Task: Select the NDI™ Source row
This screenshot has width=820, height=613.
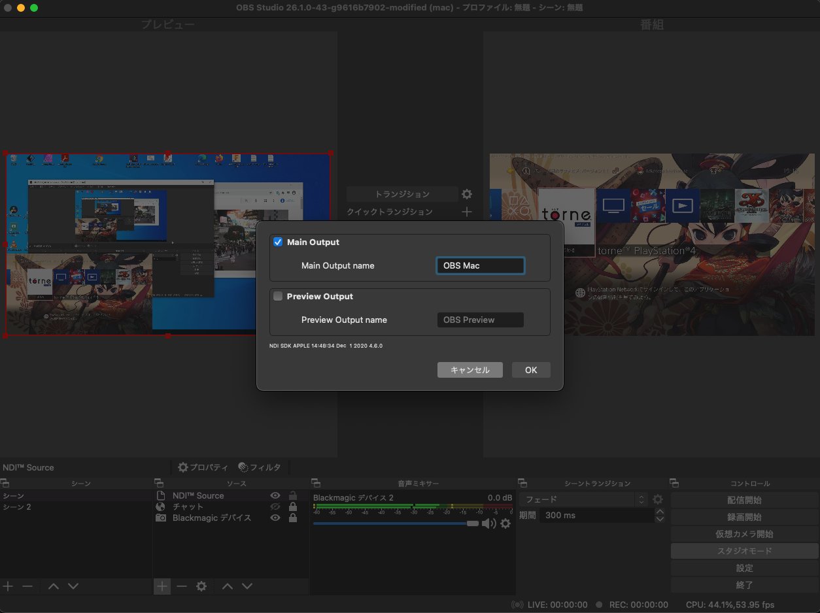Action: (x=230, y=495)
